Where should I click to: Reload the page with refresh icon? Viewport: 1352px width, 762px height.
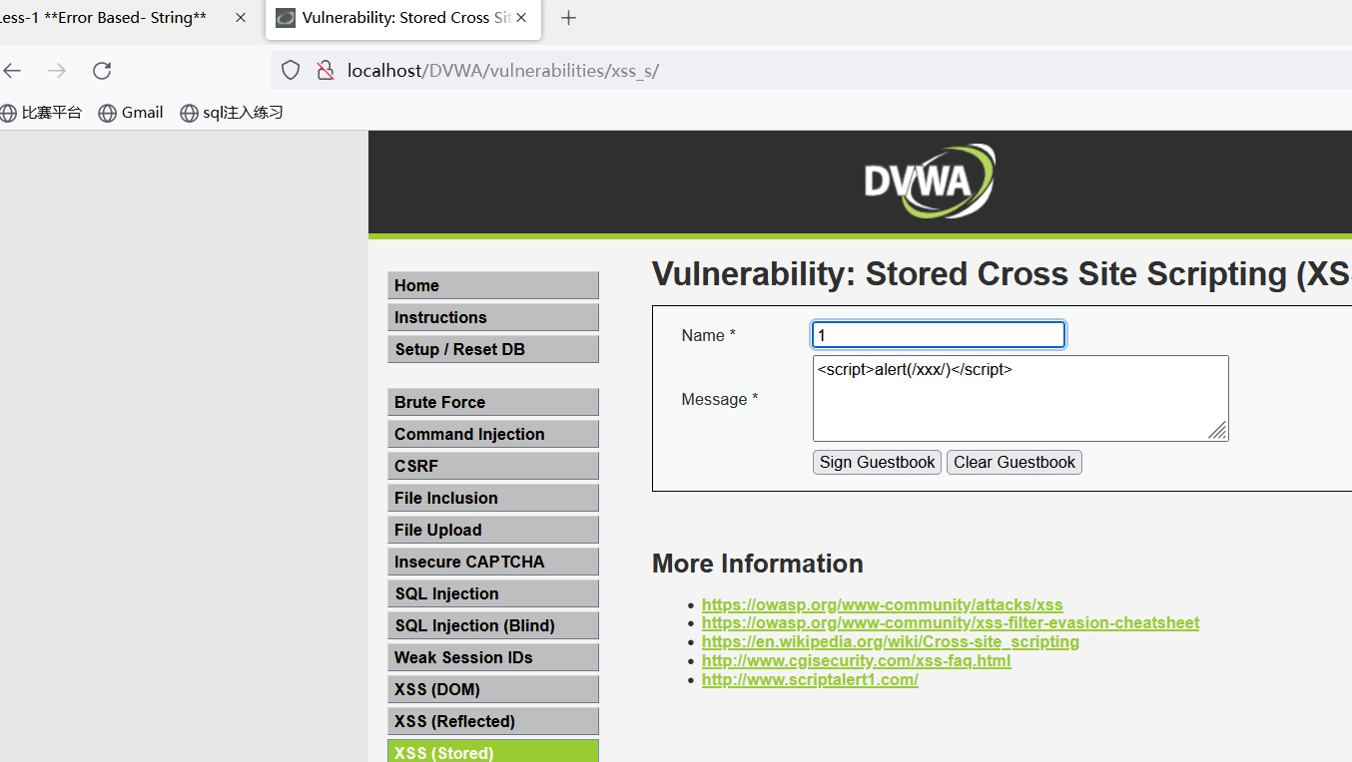[x=102, y=71]
